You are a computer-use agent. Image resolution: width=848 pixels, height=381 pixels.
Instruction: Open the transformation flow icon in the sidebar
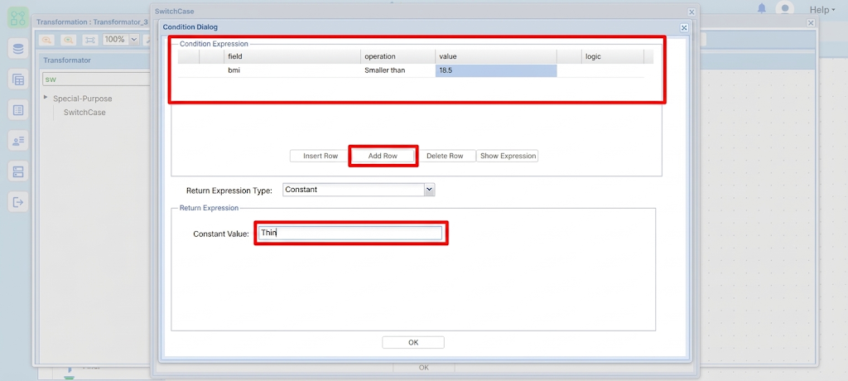[x=18, y=18]
